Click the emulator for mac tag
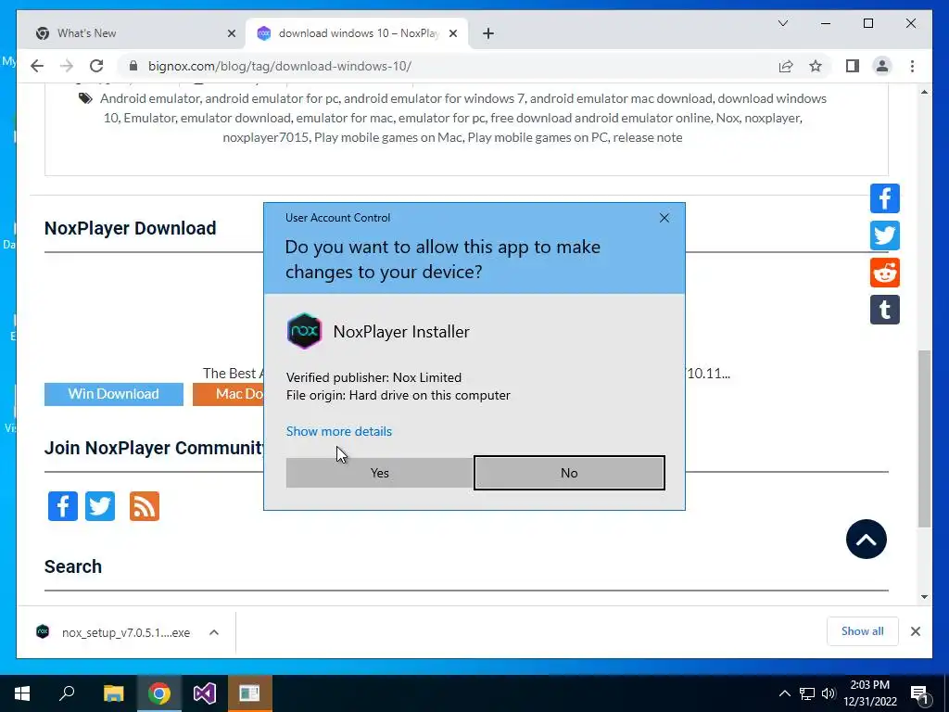Viewport: 949px width, 712px height. click(345, 118)
